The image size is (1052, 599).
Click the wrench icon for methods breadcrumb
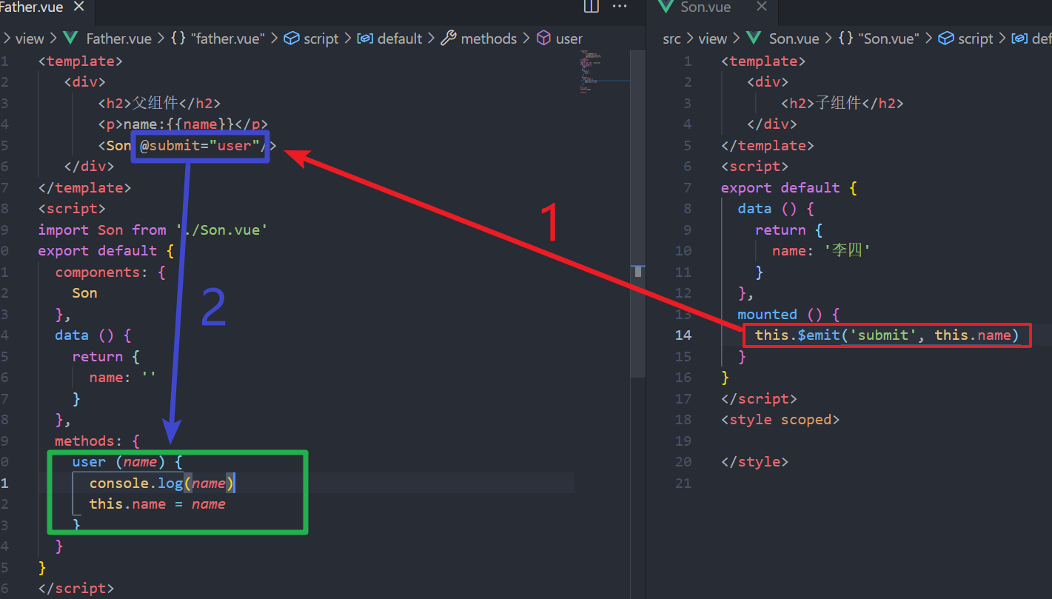pyautogui.click(x=448, y=39)
